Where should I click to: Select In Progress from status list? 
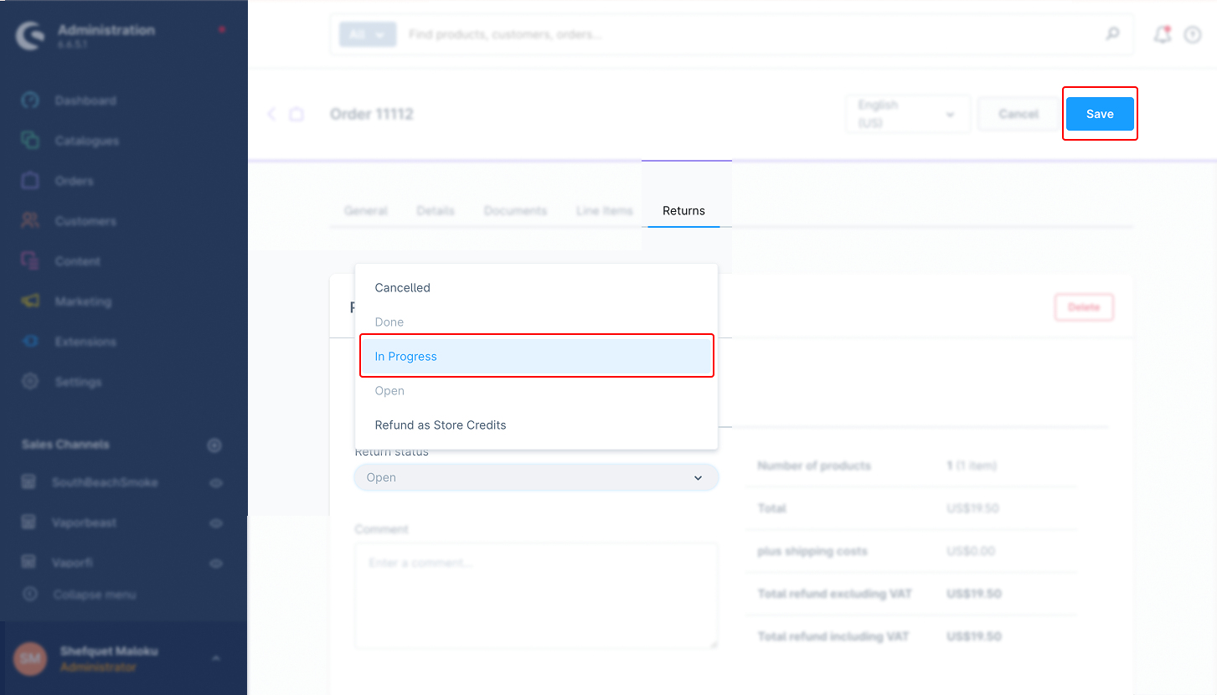click(536, 357)
